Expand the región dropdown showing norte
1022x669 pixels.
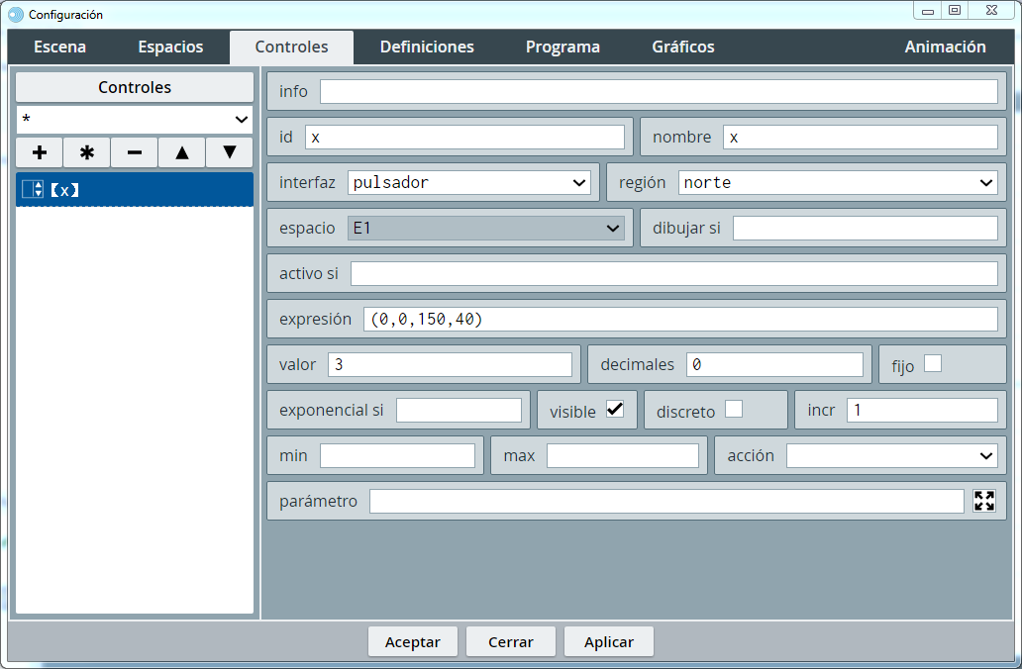pos(838,182)
